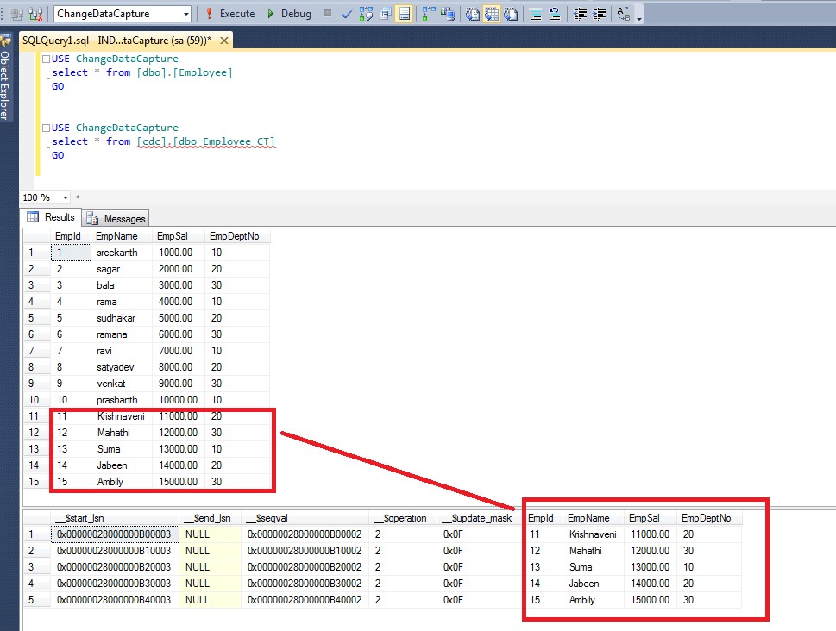This screenshot has height=631, width=836.
Task: Click the Cancel Executing Query stop icon
Action: pyautogui.click(x=327, y=14)
